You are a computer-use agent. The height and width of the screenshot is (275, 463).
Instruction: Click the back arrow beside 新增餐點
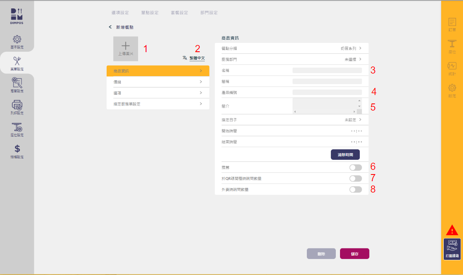(110, 27)
